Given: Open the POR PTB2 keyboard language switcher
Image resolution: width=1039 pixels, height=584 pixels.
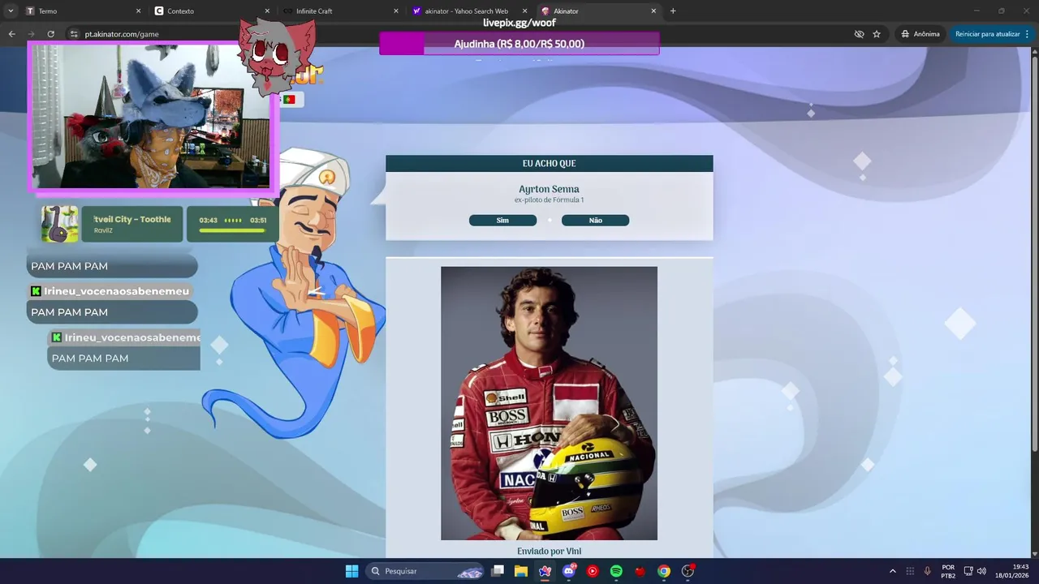Looking at the screenshot, I should pyautogui.click(x=948, y=571).
